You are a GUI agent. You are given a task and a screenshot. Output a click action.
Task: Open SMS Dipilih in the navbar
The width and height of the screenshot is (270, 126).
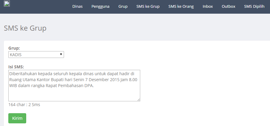click(254, 7)
